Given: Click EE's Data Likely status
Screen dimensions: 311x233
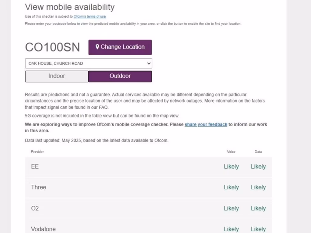Looking at the screenshot, I should coord(258,167).
